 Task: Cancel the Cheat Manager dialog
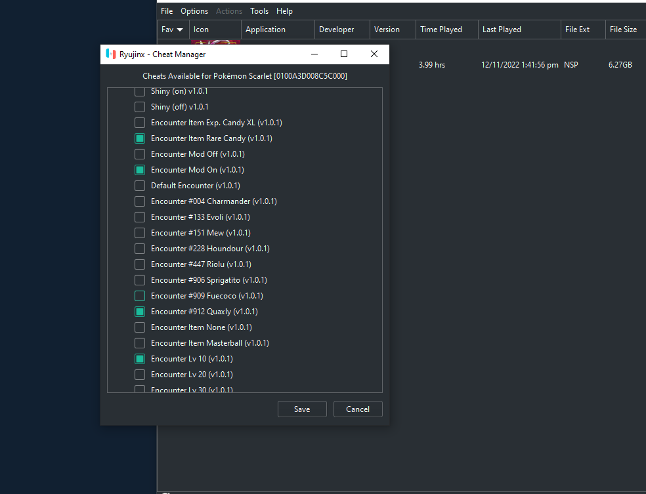pos(358,409)
